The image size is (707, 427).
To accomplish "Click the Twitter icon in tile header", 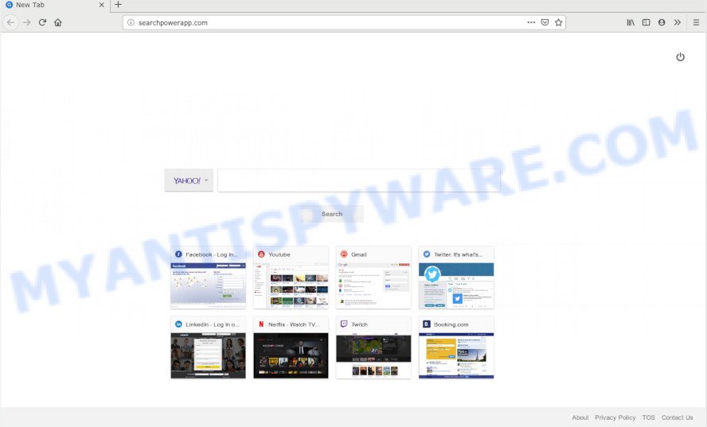I will (x=427, y=254).
